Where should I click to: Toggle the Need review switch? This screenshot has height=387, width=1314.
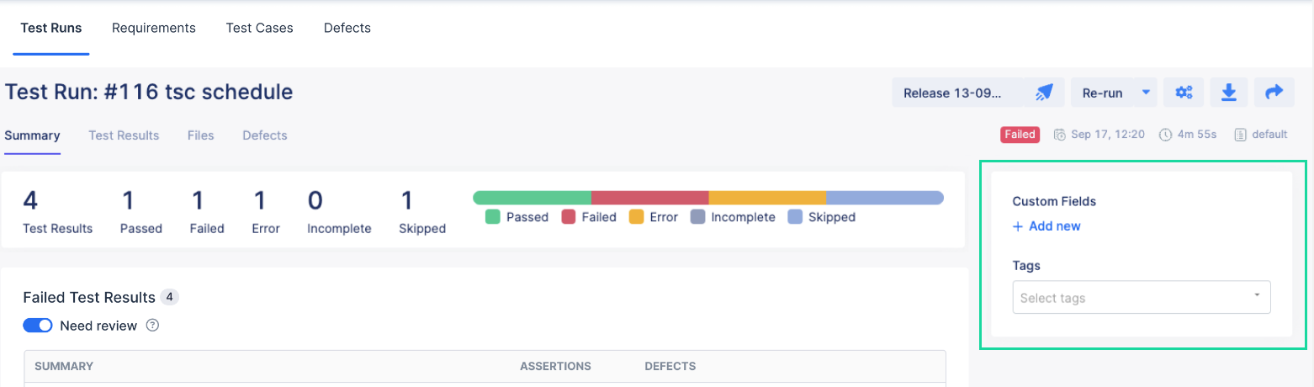(x=38, y=326)
